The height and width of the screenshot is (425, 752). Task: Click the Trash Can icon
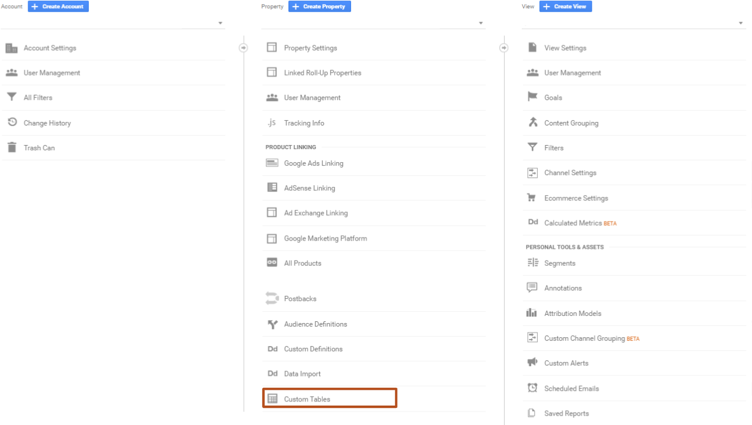[x=12, y=148]
